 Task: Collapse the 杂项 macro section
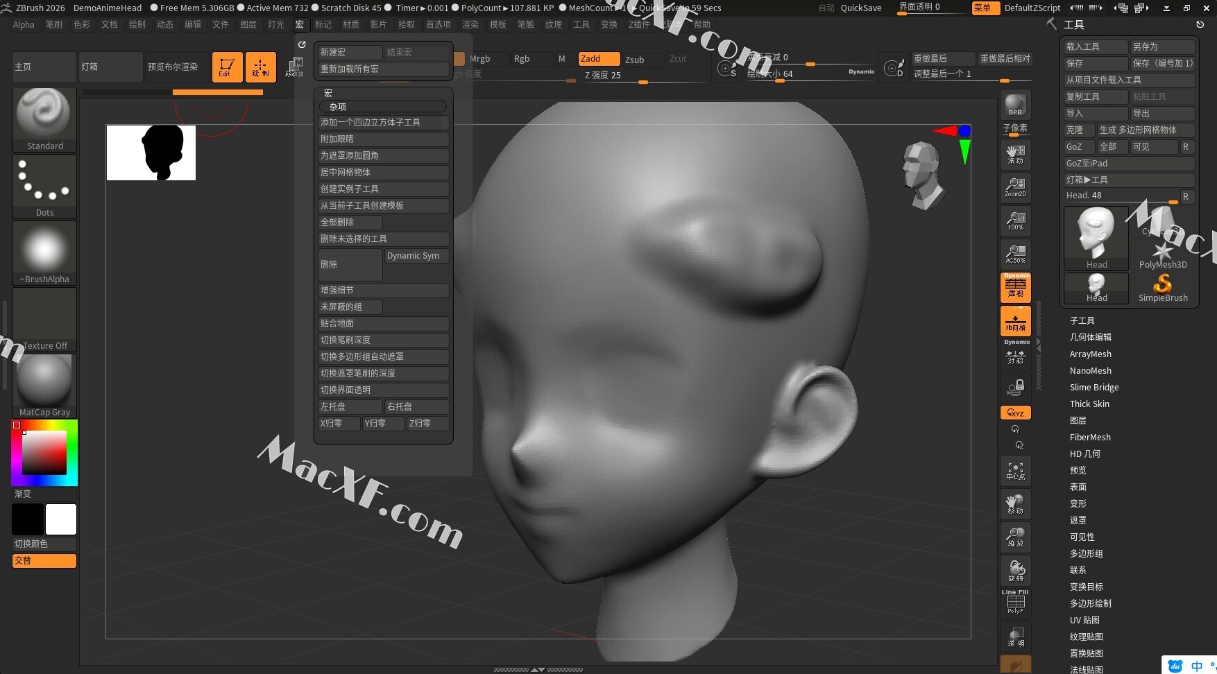click(x=382, y=107)
